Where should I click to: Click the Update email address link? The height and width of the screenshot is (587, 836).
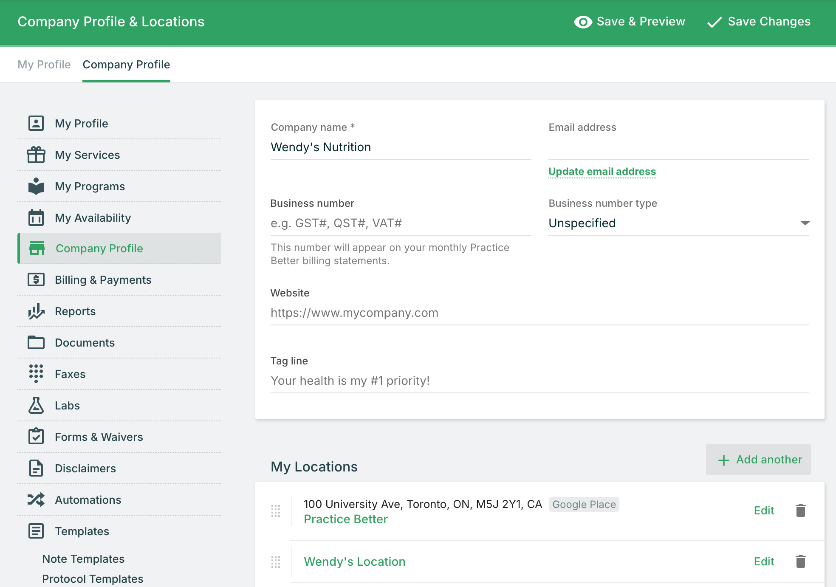pyautogui.click(x=602, y=172)
